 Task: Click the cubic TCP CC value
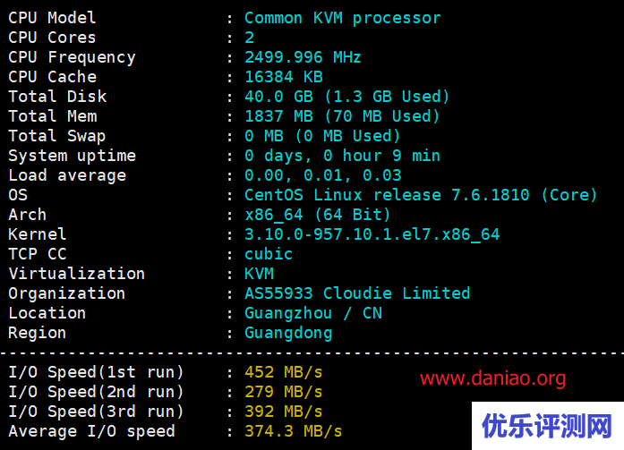click(x=269, y=254)
